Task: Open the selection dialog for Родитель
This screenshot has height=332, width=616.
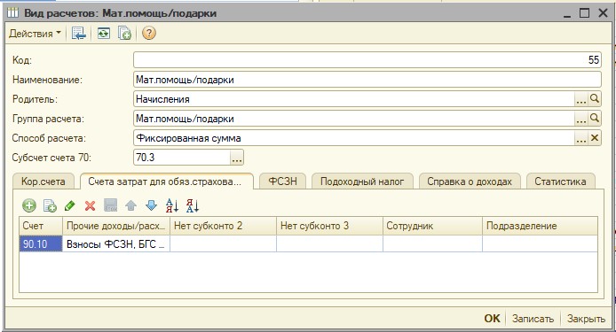Action: [581, 99]
